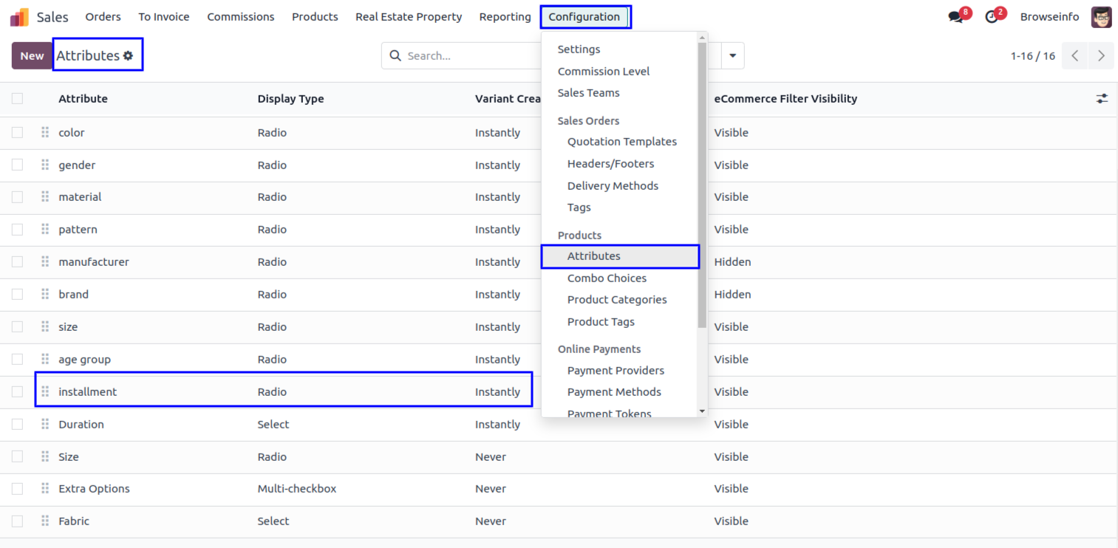Select Combo Choices from Configuration menu
Screen dimensions: 1118x548
(x=607, y=278)
